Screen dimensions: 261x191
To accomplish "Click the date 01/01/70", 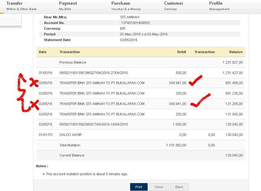I will coord(45,135).
